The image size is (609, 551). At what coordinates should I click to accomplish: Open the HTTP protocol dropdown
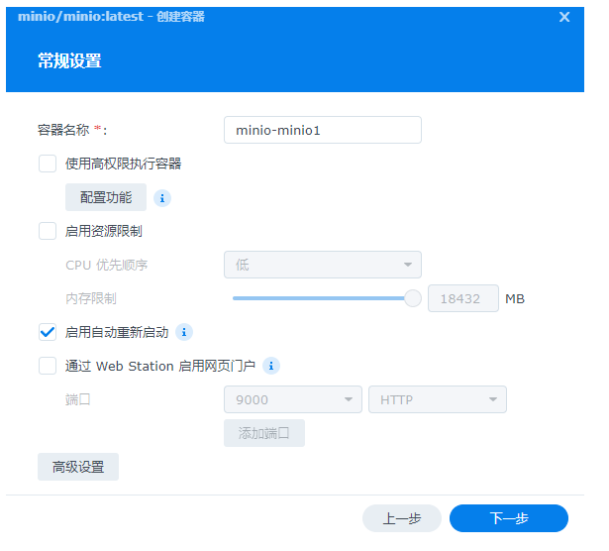[438, 399]
